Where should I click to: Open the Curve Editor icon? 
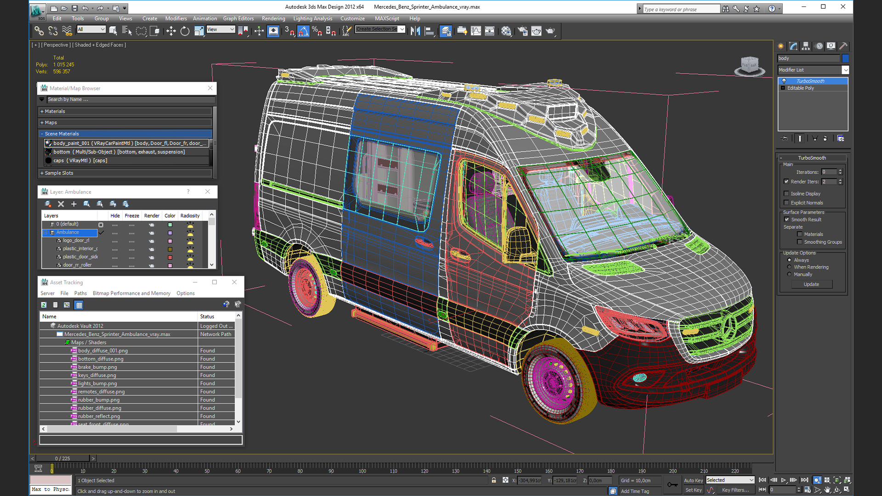[x=476, y=31]
